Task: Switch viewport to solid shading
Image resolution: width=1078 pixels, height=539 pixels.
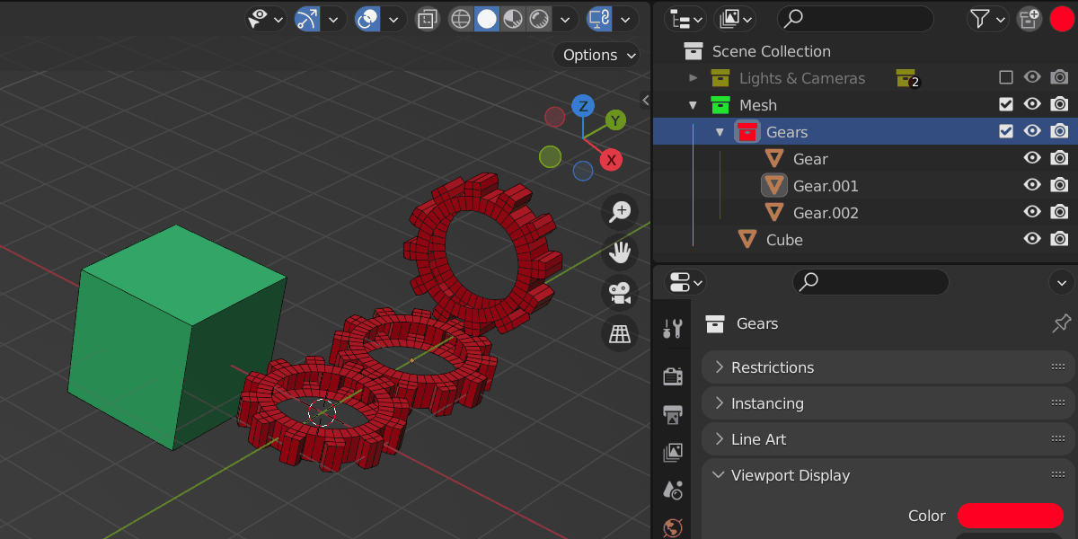Action: (487, 19)
